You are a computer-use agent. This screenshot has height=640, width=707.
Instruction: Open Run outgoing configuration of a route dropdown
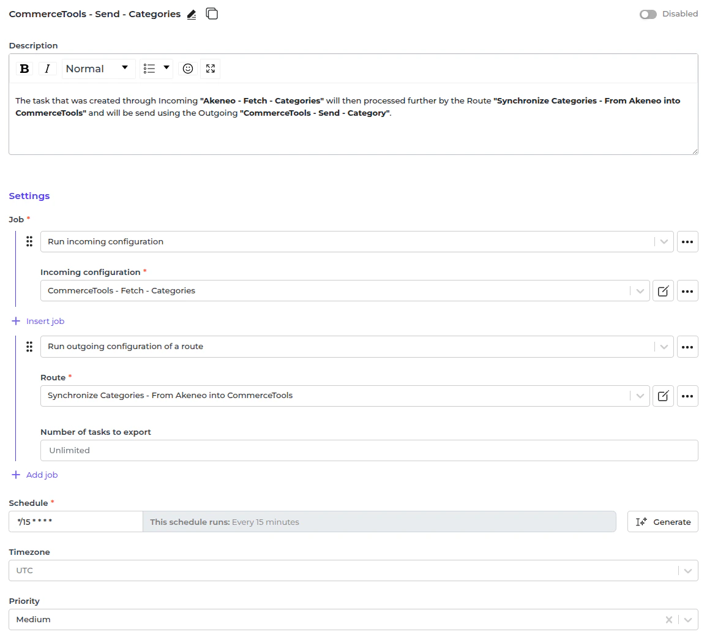click(x=357, y=347)
